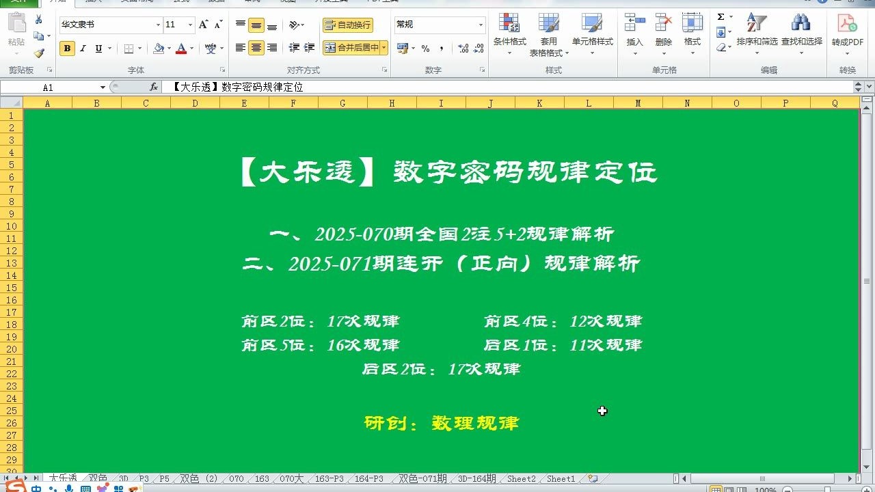This screenshot has width=875, height=492.
Task: Open underline style dropdown arrow
Action: coord(109,49)
